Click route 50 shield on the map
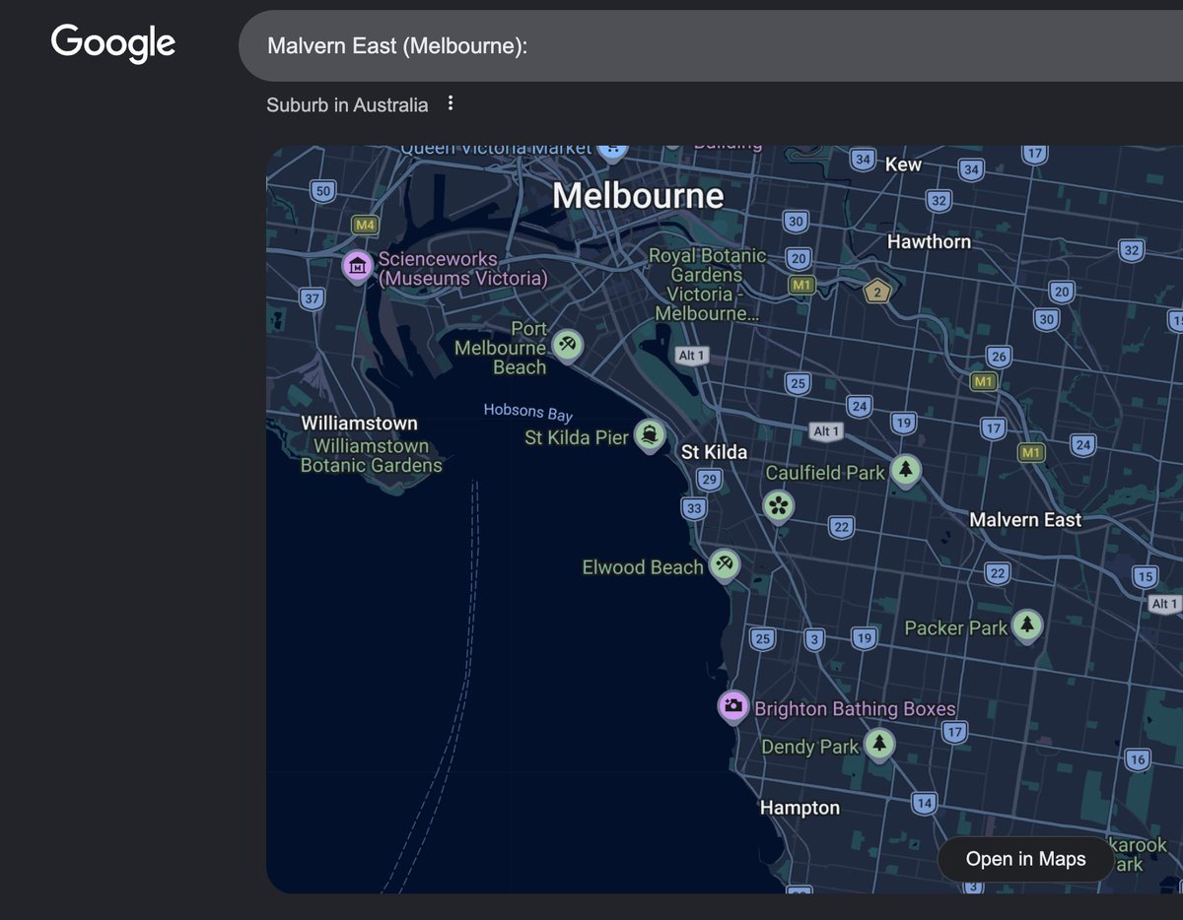Image resolution: width=1183 pixels, height=920 pixels. 322,192
